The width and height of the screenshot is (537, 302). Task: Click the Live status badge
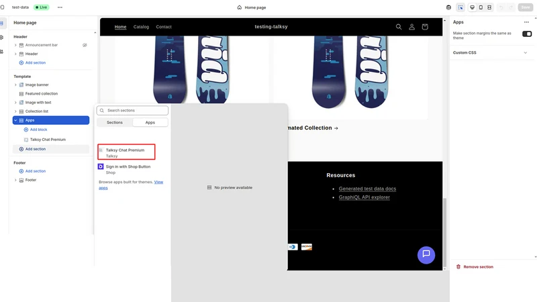41,7
